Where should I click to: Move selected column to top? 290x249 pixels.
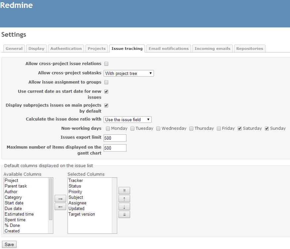[x=124, y=191]
